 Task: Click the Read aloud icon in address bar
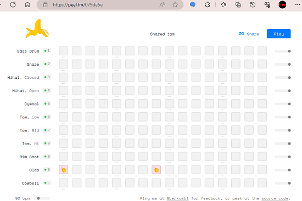coord(162,4)
